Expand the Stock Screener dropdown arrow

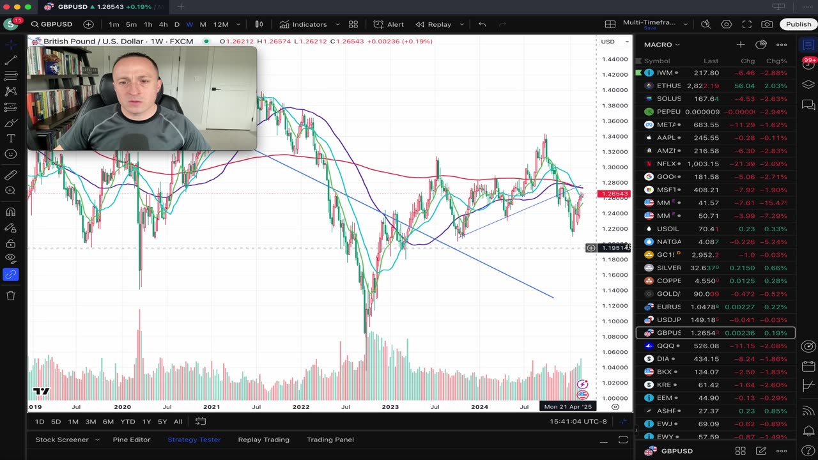(x=97, y=440)
